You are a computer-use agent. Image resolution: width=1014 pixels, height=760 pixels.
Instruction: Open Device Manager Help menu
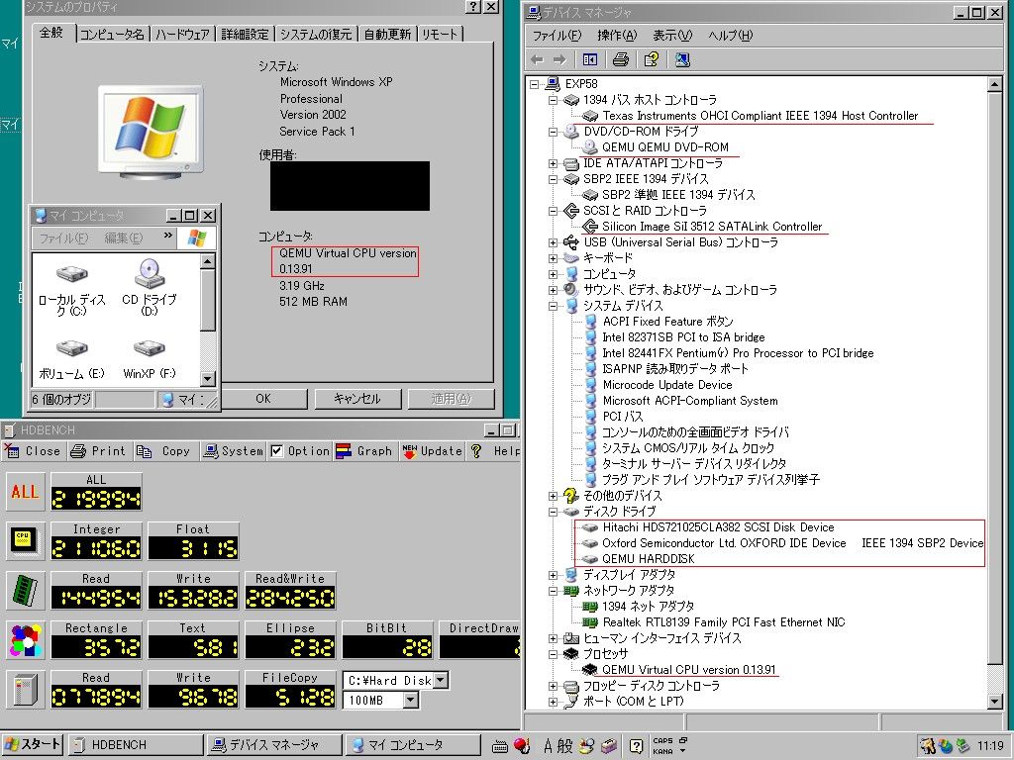(730, 36)
